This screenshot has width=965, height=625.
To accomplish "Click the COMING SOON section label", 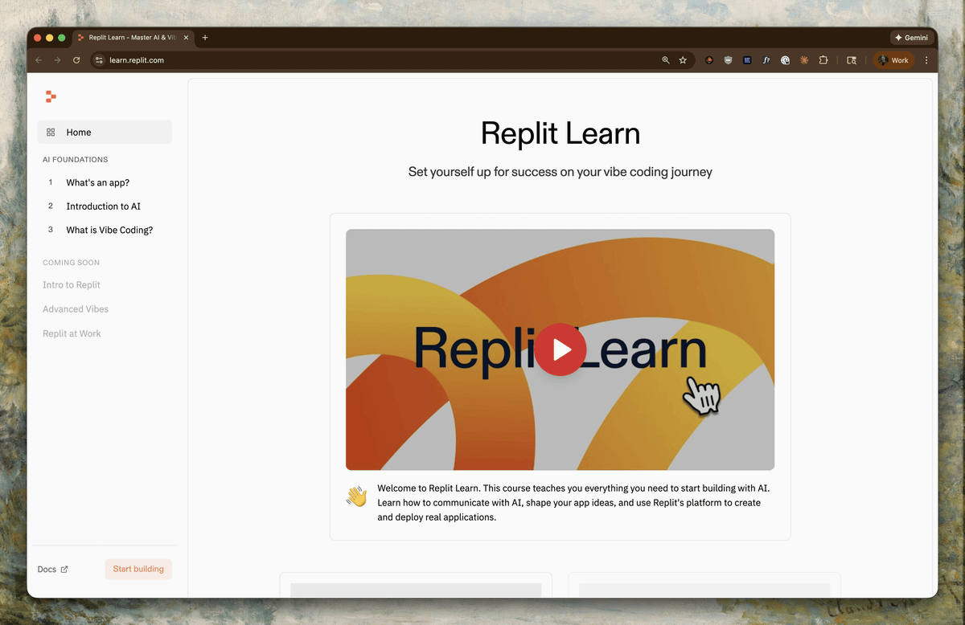I will (72, 263).
